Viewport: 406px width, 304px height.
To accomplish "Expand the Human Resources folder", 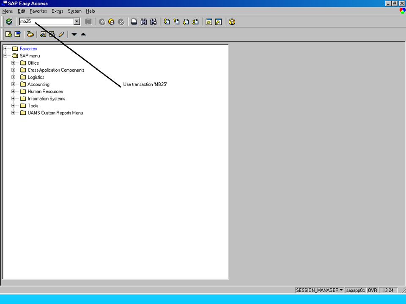I will [13, 91].
